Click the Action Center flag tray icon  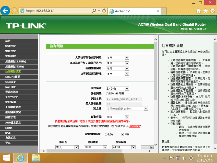(x=171, y=158)
